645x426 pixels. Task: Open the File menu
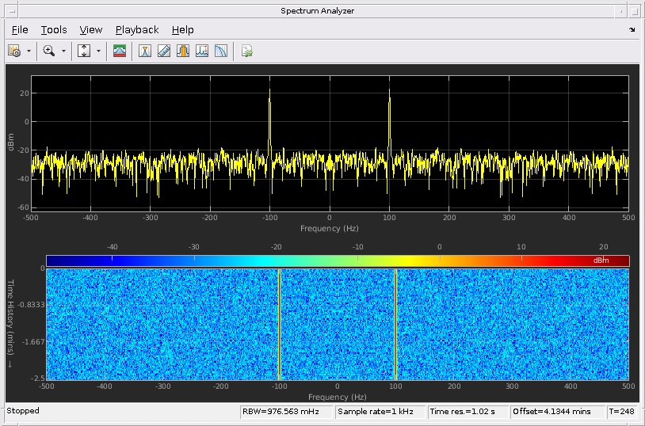pos(20,29)
